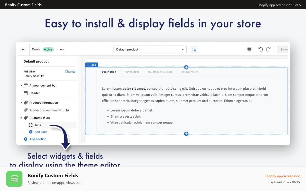
Task: Click the 'Vitae vehicula lacinia nam semper neque.' bullet
Action: pyautogui.click(x=142, y=122)
